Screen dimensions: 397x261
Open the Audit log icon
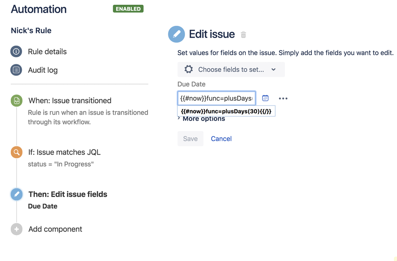click(16, 70)
